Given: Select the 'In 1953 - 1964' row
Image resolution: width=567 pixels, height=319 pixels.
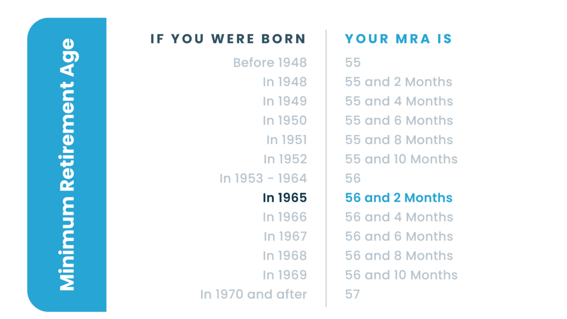Looking at the screenshot, I should point(263,179).
